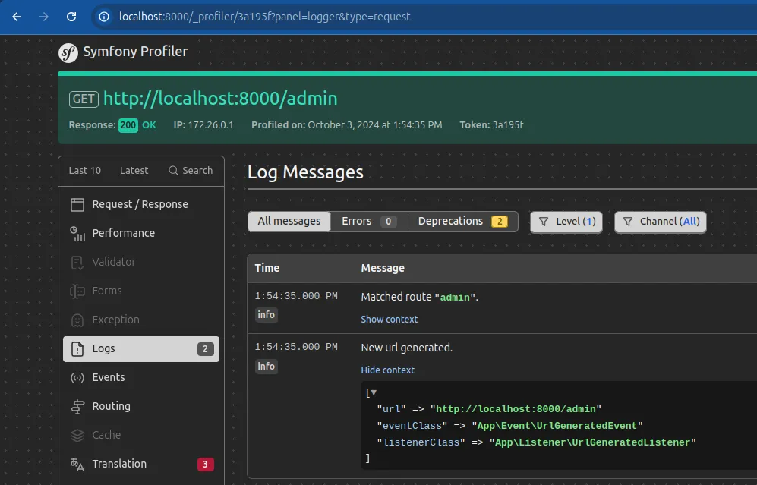757x485 pixels.
Task: Enable the All messages filter
Action: (x=289, y=221)
